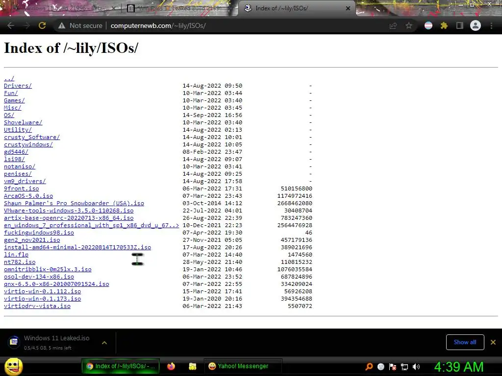502x376 pixels.
Task: Open the Chrome three-dot menu
Action: click(491, 25)
